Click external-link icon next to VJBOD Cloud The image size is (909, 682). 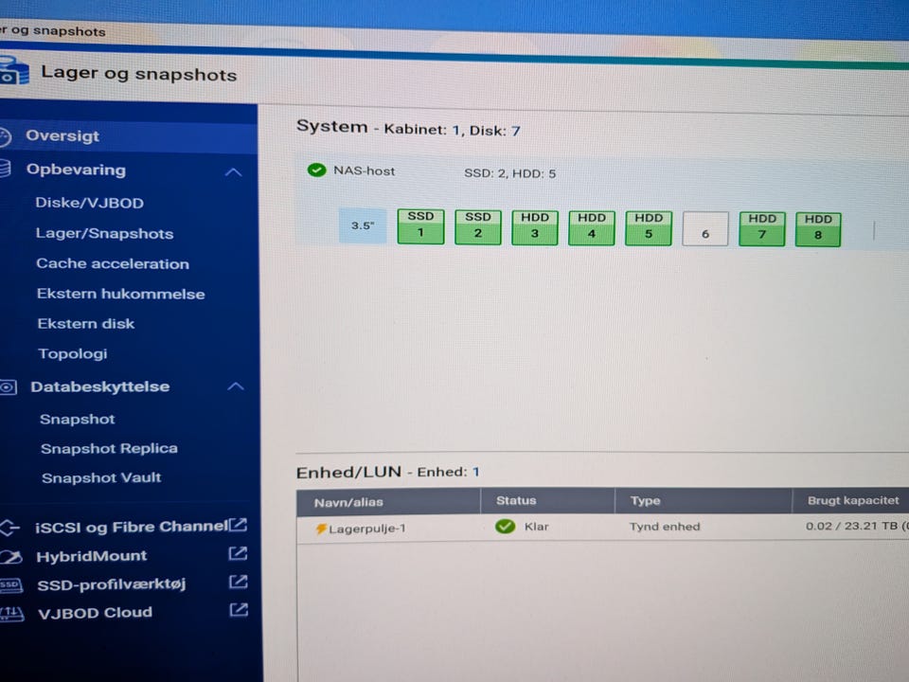pyautogui.click(x=239, y=610)
